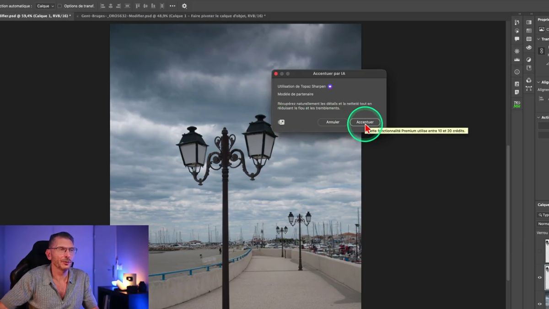Click the Accentuer button in the dialog
This screenshot has width=549, height=309.
tap(365, 122)
